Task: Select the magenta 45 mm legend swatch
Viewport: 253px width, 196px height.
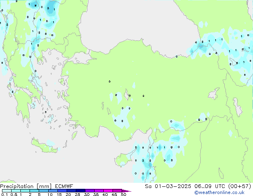Action: click(117, 191)
